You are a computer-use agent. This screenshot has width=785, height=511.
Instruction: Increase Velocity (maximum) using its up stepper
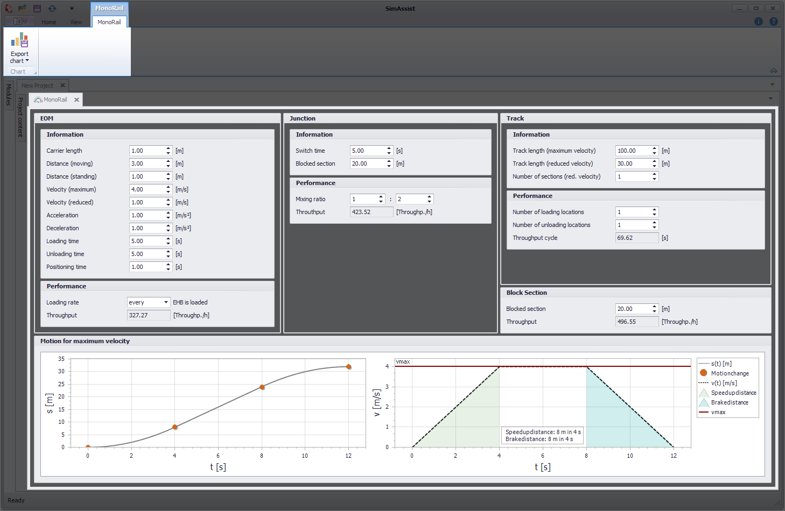click(169, 187)
